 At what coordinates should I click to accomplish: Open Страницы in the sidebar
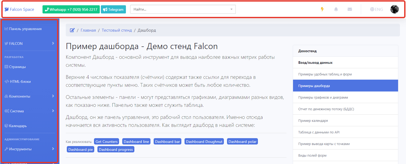[17, 67]
